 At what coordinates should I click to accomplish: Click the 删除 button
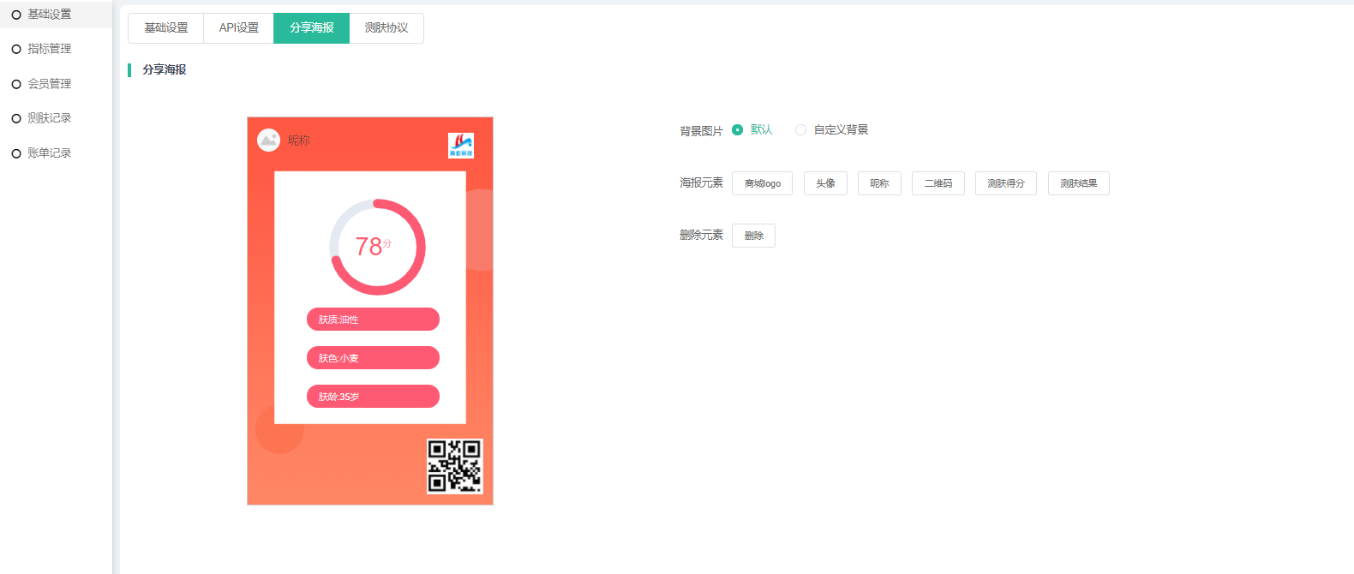(753, 236)
